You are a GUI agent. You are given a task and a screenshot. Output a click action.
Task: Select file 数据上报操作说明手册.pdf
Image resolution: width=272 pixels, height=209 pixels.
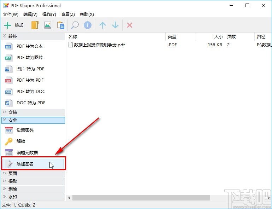99,45
